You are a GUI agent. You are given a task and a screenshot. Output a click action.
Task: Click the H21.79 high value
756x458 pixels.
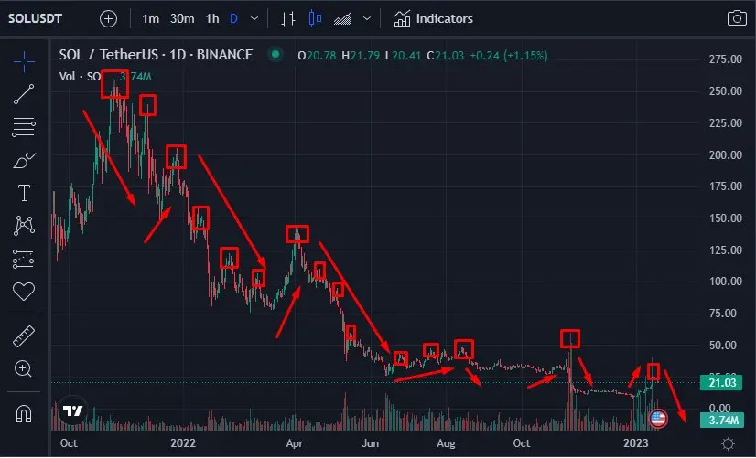pyautogui.click(x=361, y=56)
